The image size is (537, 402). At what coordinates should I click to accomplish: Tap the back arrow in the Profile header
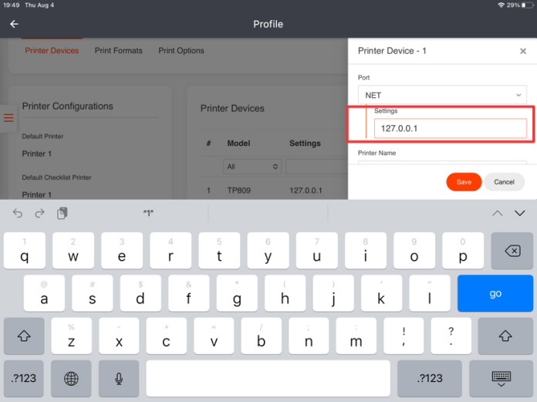tap(14, 24)
